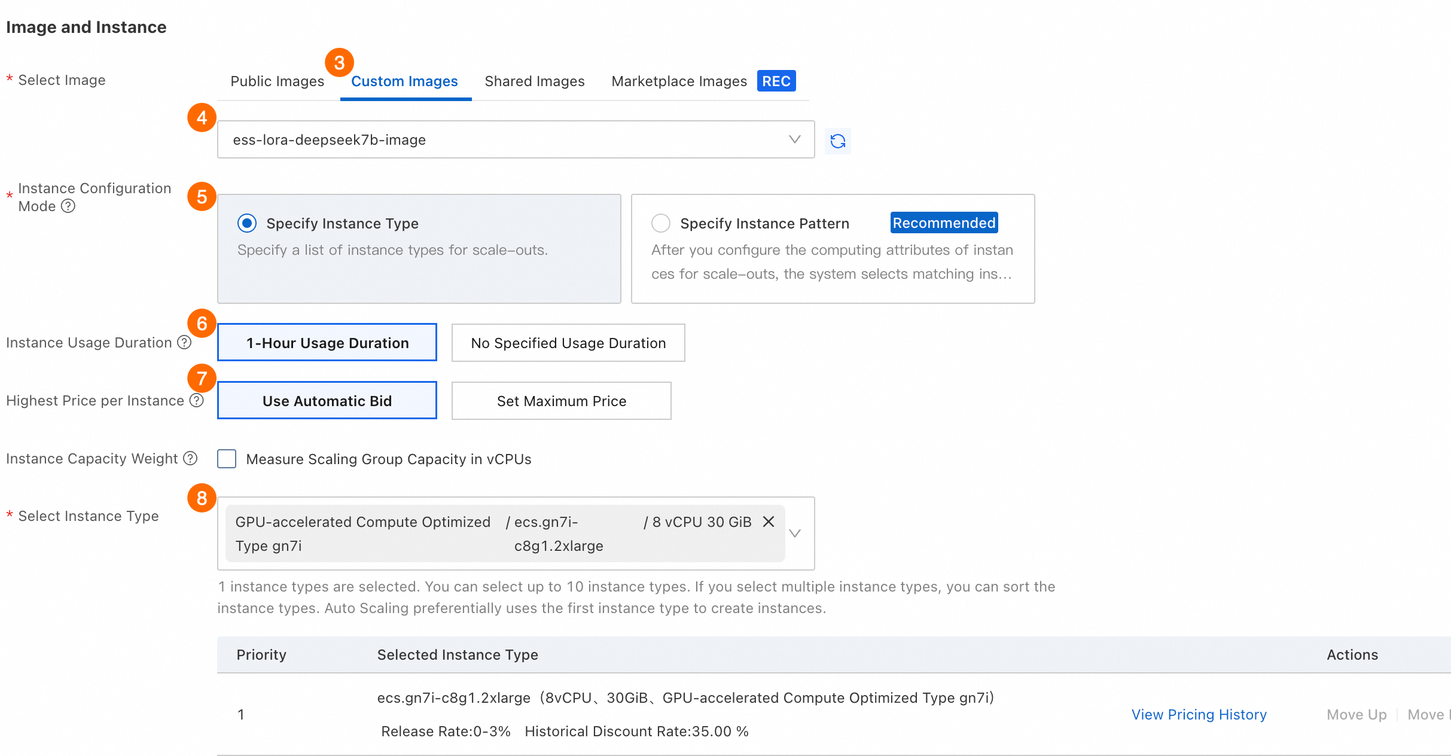
Task: Open the ess-lora-deepseek7b-image dropdown
Action: [515, 139]
